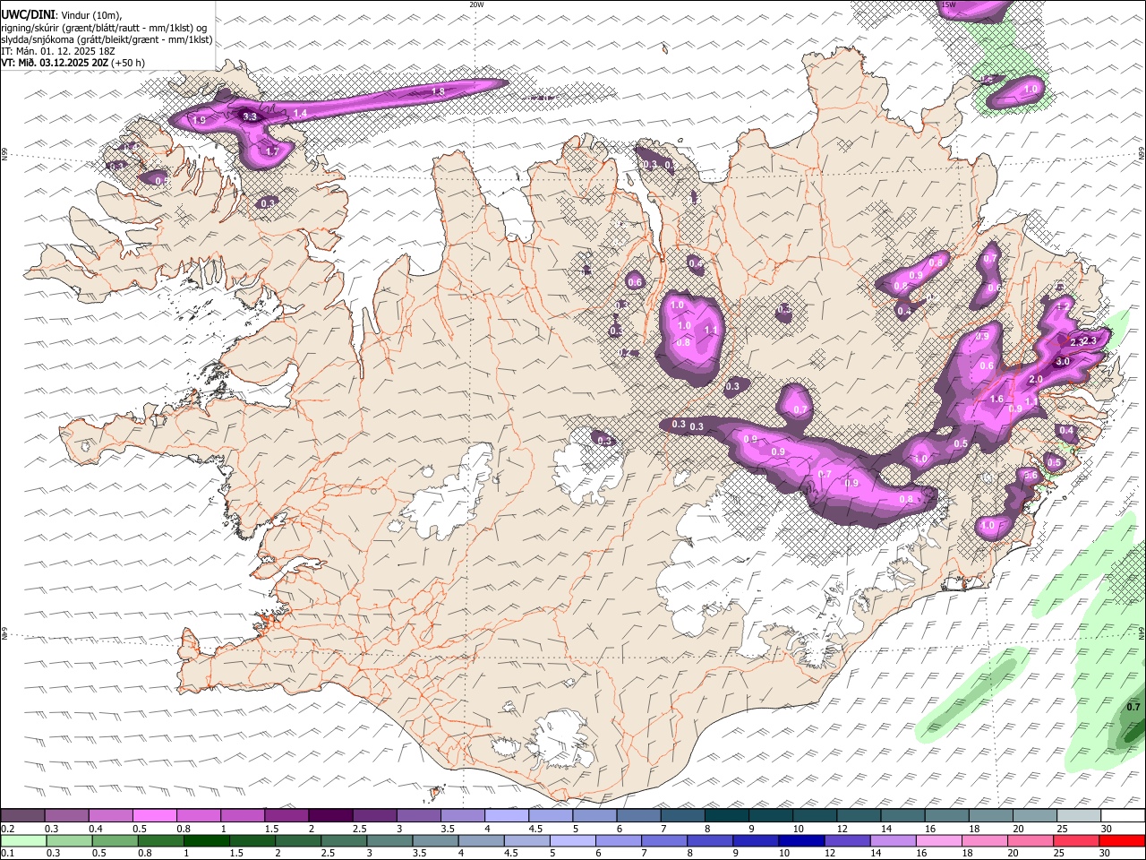1146x860 pixels.
Task: Pick the violet swatch labelled 12 in the lower scale
Action: 847,841
